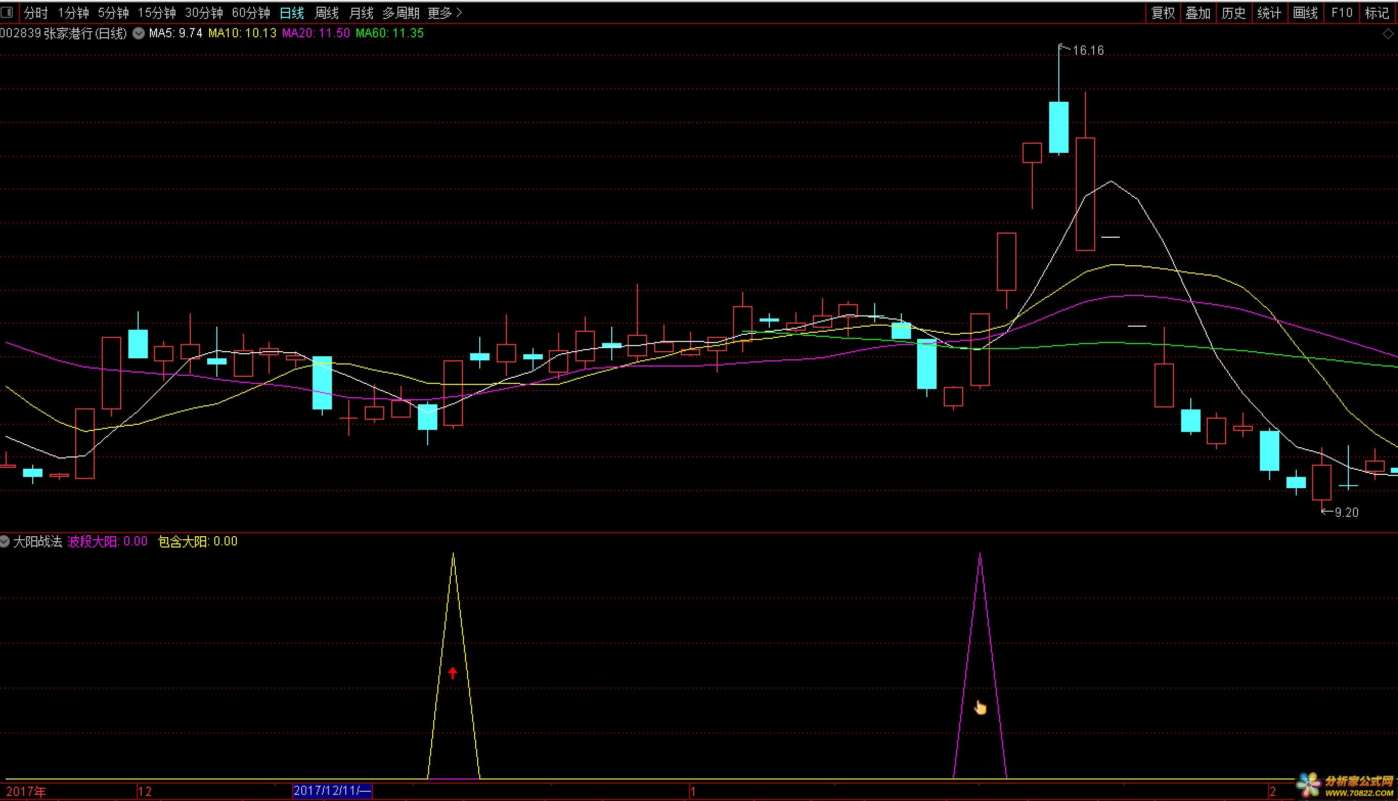Click the diamond icon at chart corner
1398x801 pixels.
point(1388,34)
